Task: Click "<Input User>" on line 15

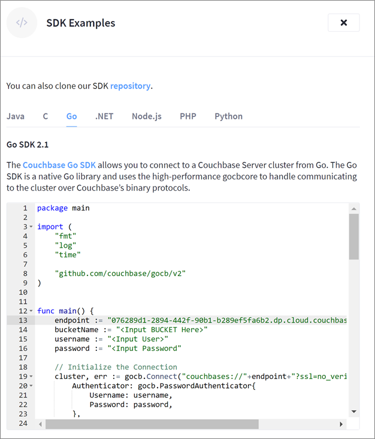Action: [138, 339]
